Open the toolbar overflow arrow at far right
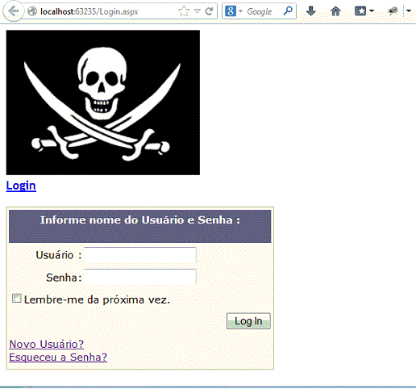416x389 pixels. pos(409,11)
